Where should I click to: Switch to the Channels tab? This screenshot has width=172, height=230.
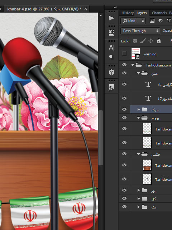coord(159,13)
